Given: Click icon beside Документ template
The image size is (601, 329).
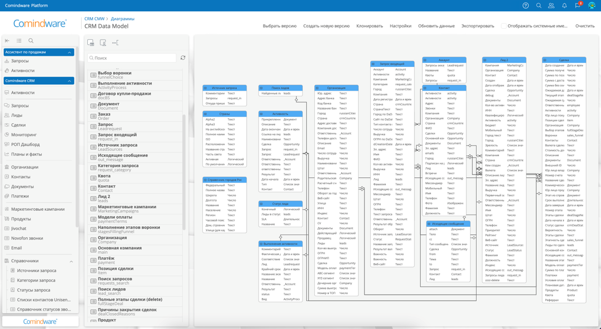Looking at the screenshot, I should click(x=93, y=106).
